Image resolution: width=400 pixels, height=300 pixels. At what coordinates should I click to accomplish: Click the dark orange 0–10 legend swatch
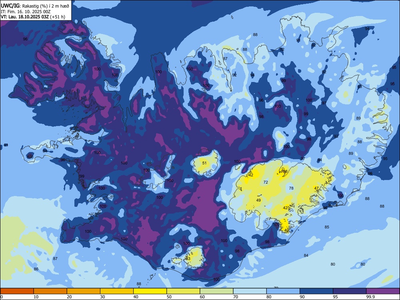point(17,291)
